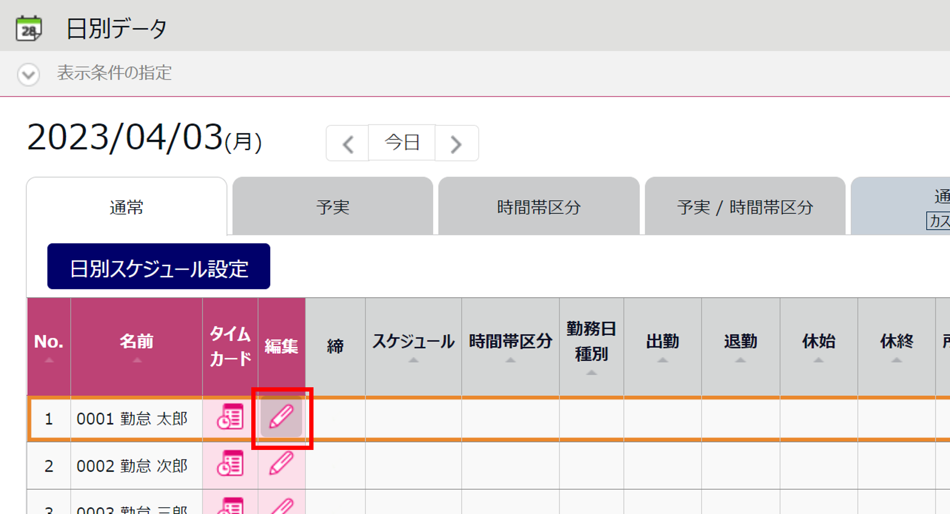The width and height of the screenshot is (950, 514).
Task: Click the calendar icon beside 日別データ
Action: coord(28,28)
